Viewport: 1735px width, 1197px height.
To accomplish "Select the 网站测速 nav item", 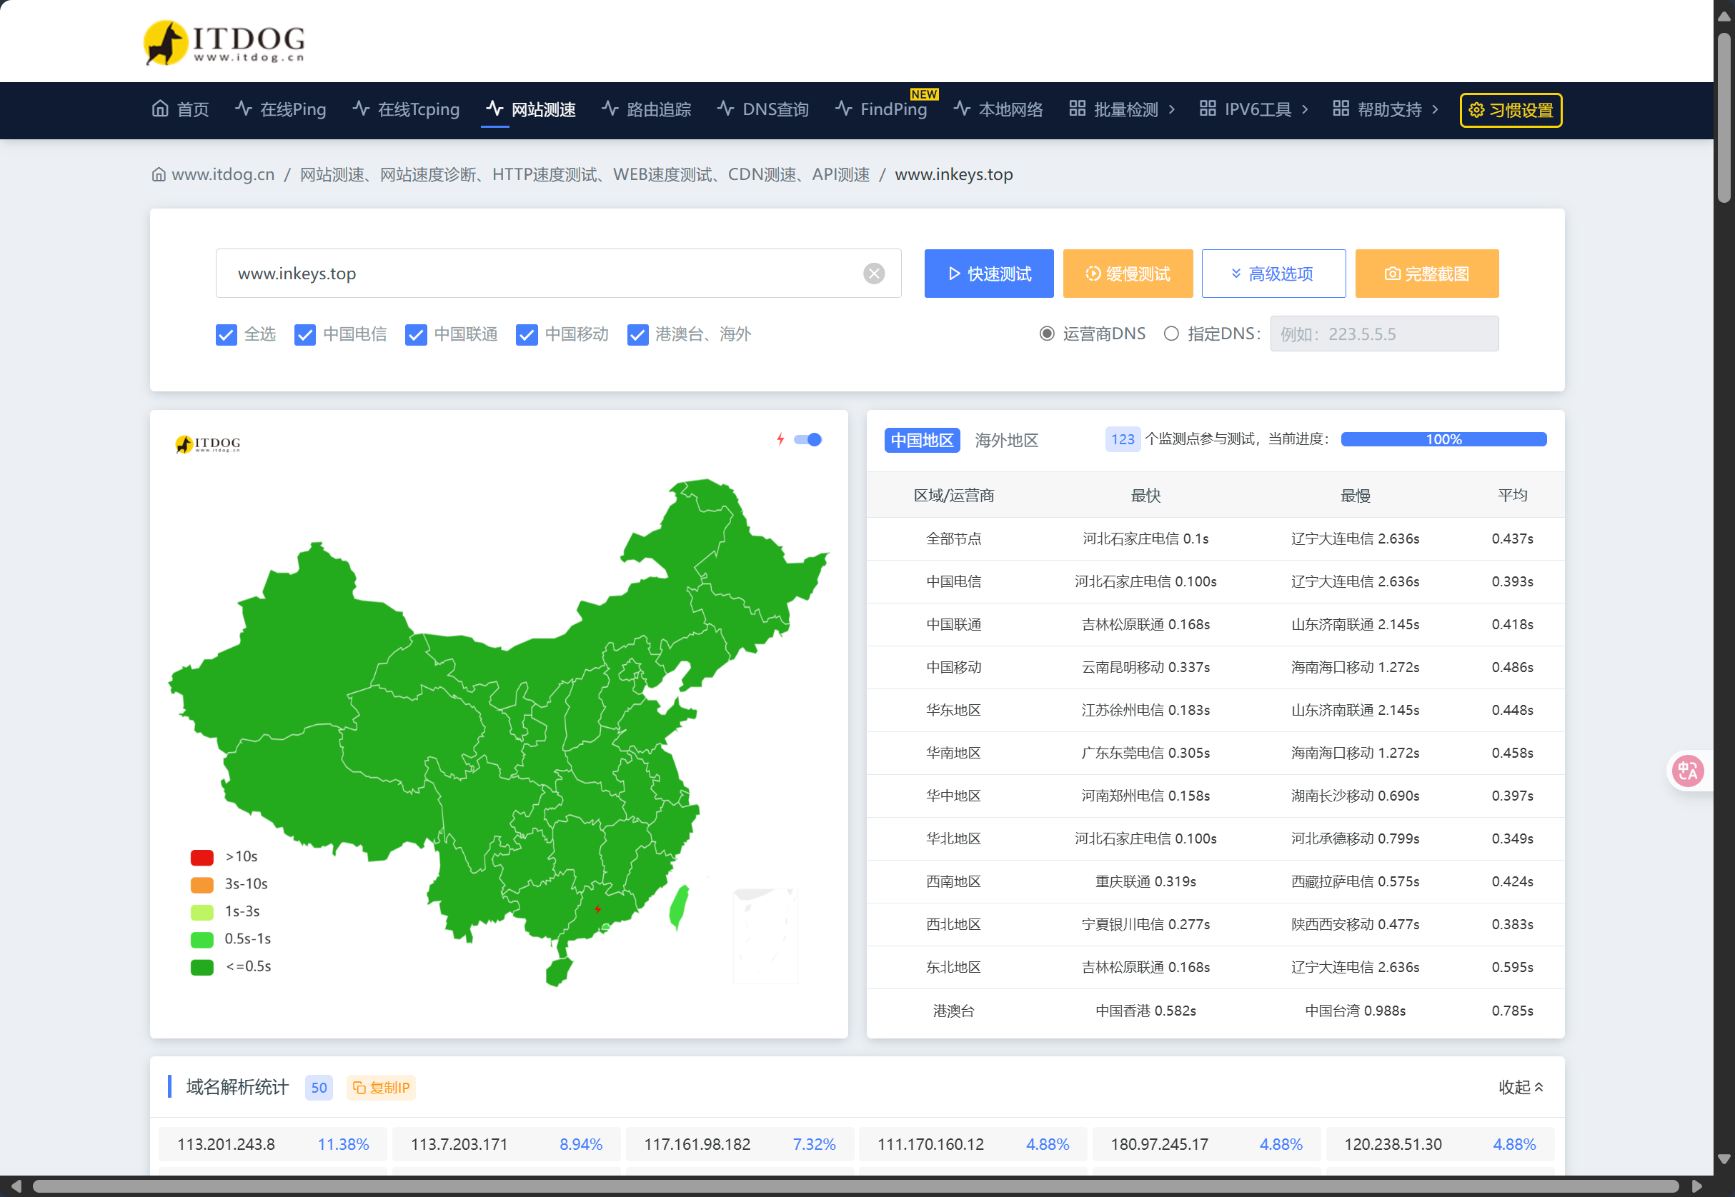I will click(x=530, y=109).
